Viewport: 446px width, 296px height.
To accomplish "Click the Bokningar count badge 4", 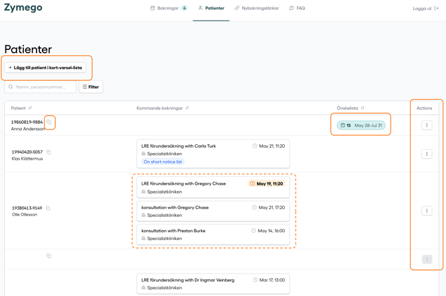I will [x=184, y=8].
